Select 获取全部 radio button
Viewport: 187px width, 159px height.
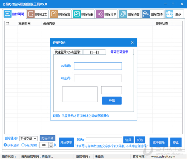coord(5,145)
